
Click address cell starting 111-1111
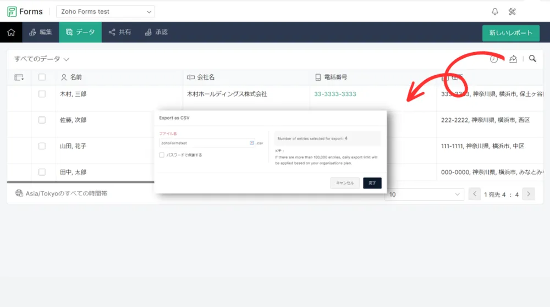click(x=482, y=146)
